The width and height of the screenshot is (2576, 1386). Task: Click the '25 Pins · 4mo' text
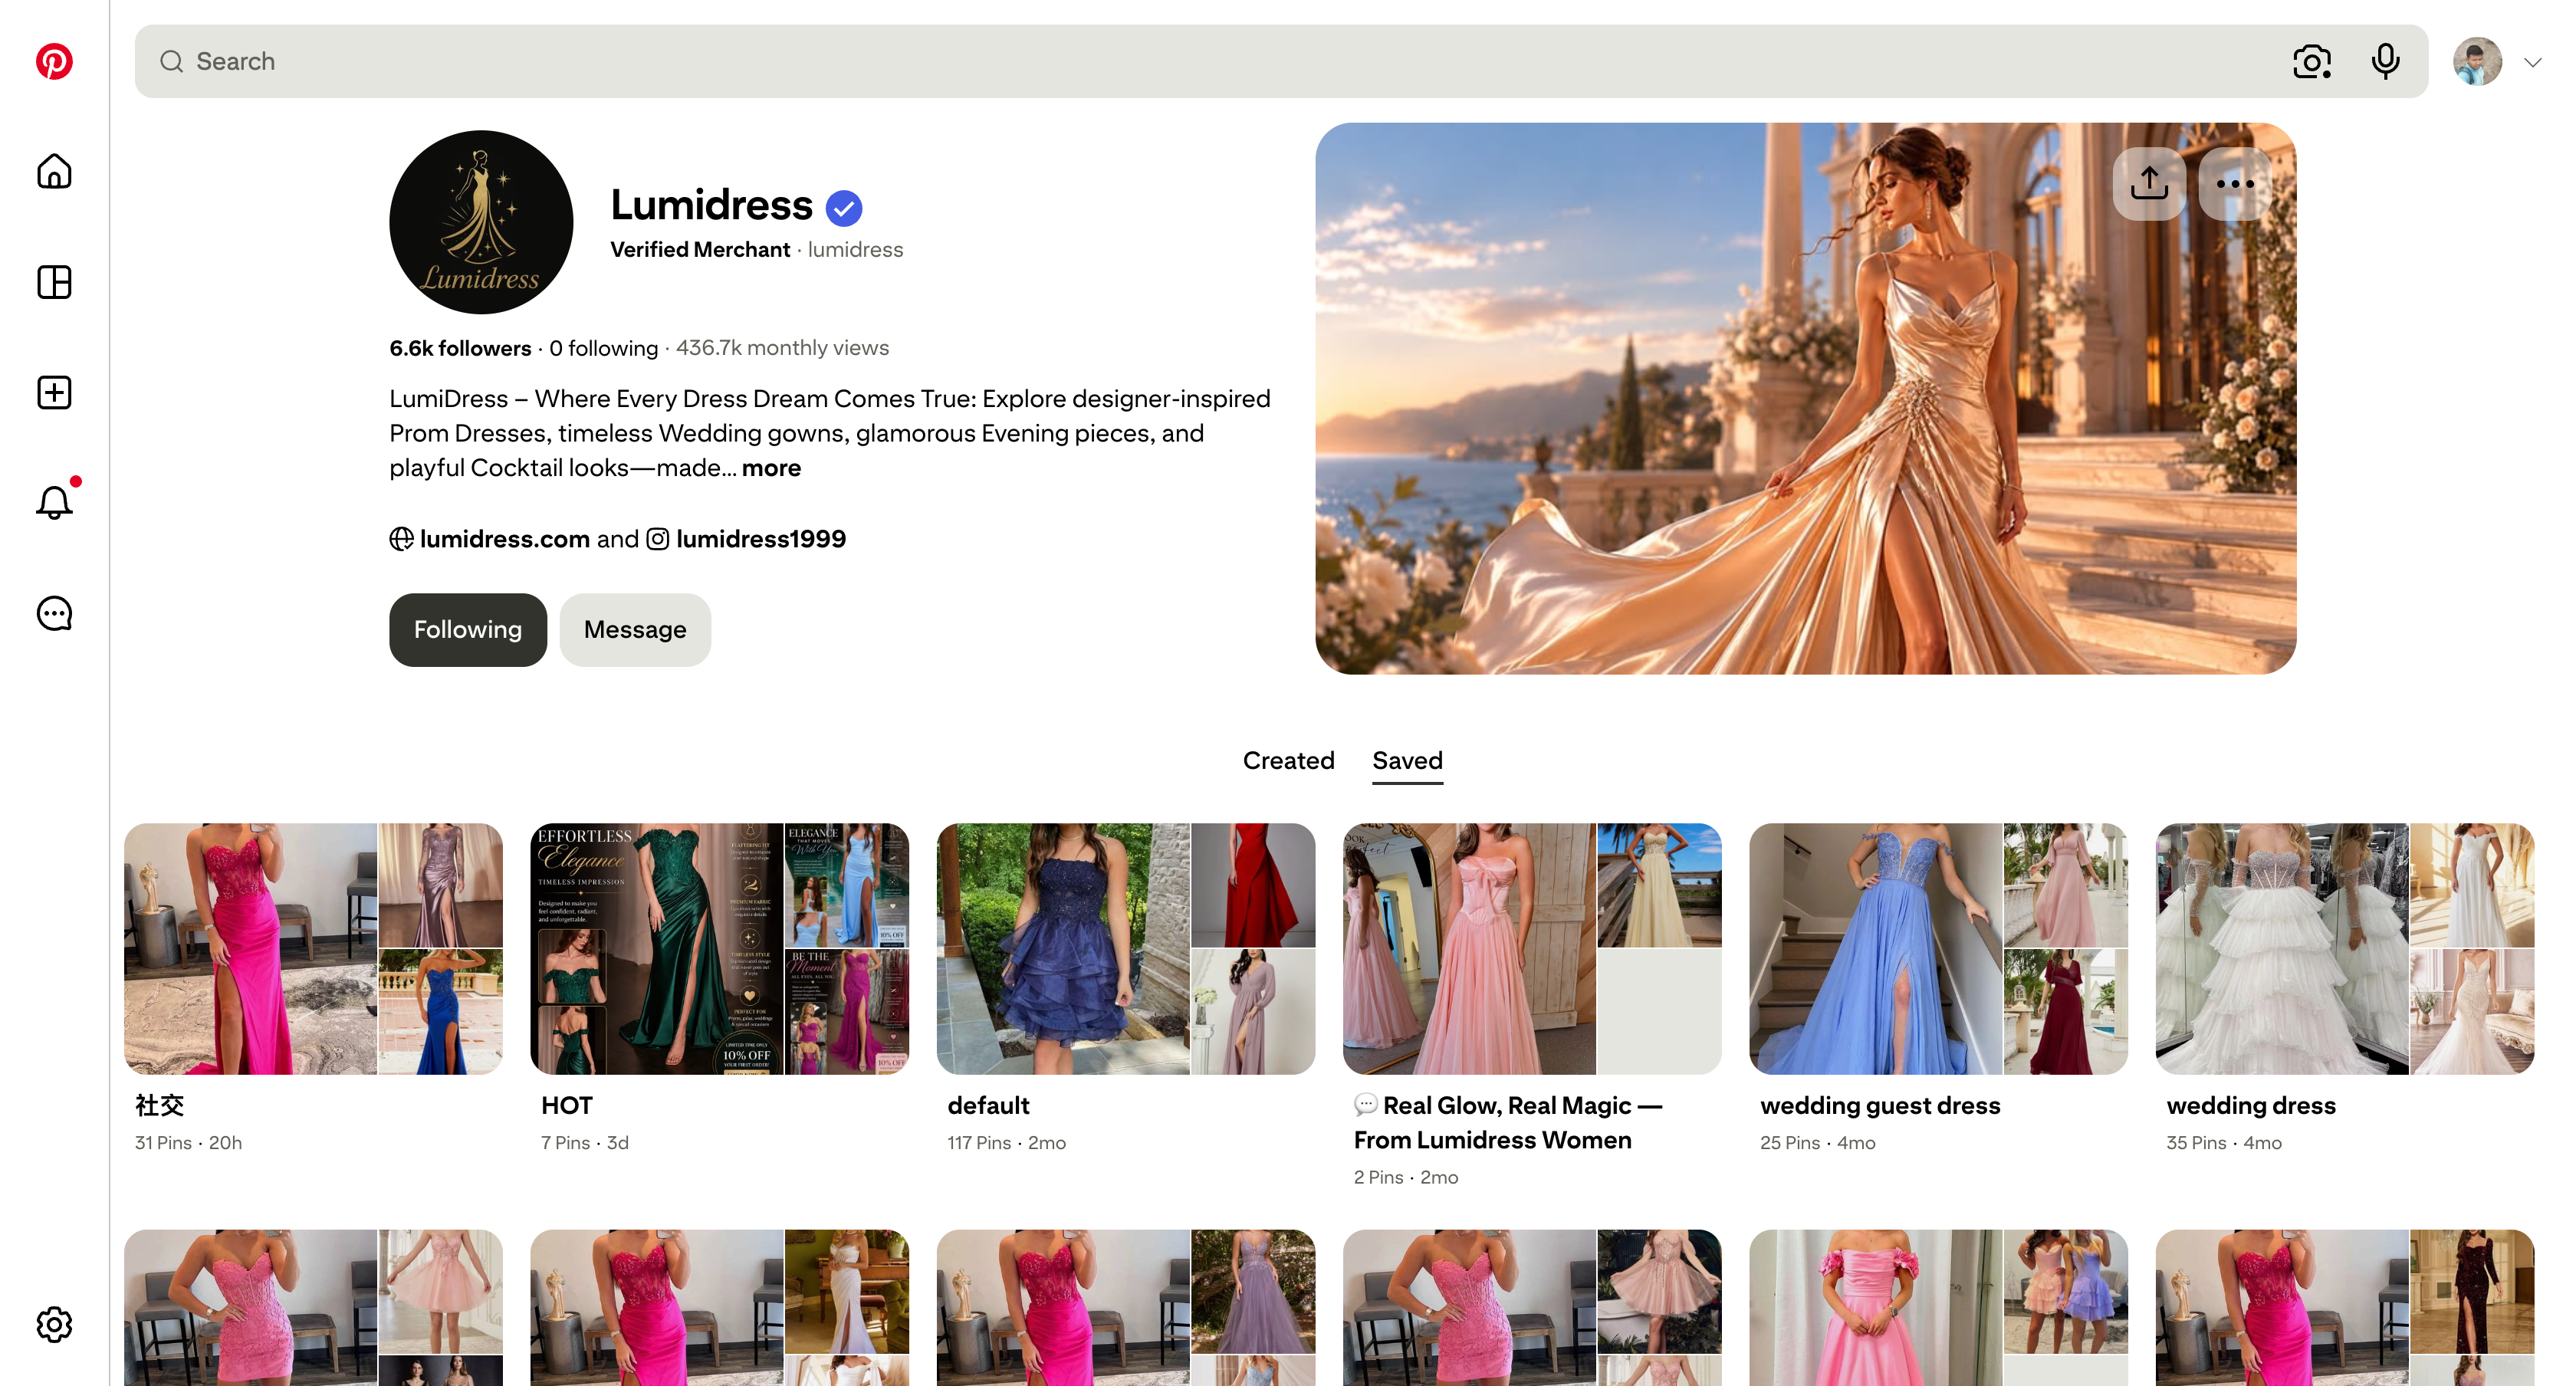pyautogui.click(x=1818, y=1143)
